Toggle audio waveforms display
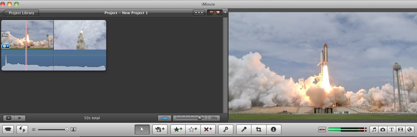The image size is (417, 137). 164,118
